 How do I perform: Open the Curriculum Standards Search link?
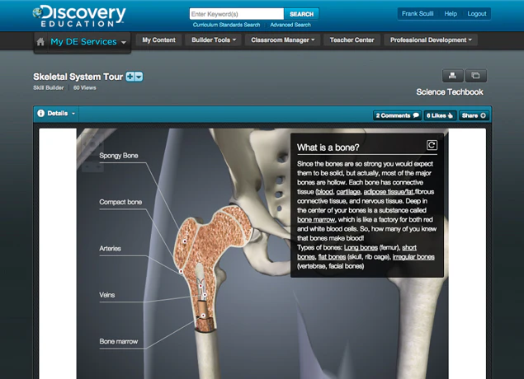226,25
